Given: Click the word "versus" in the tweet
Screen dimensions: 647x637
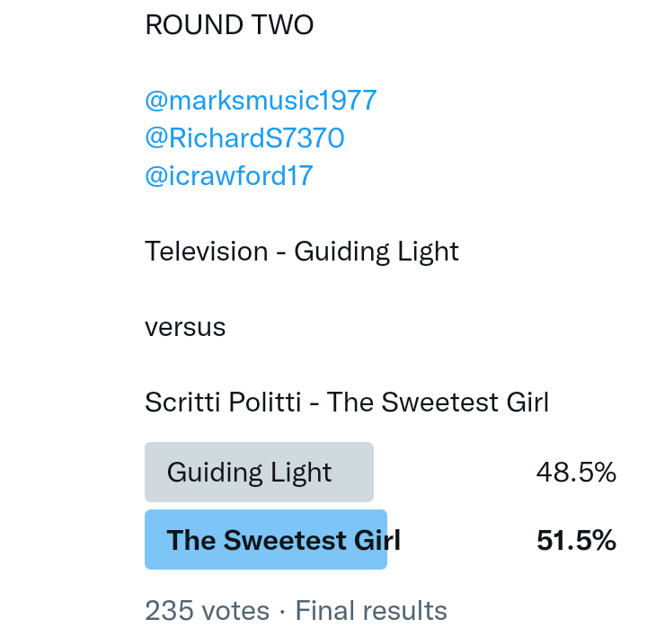Looking at the screenshot, I should click(185, 327).
